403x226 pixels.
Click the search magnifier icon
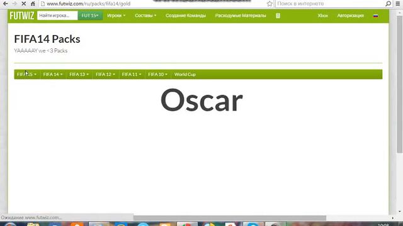(x=388, y=4)
